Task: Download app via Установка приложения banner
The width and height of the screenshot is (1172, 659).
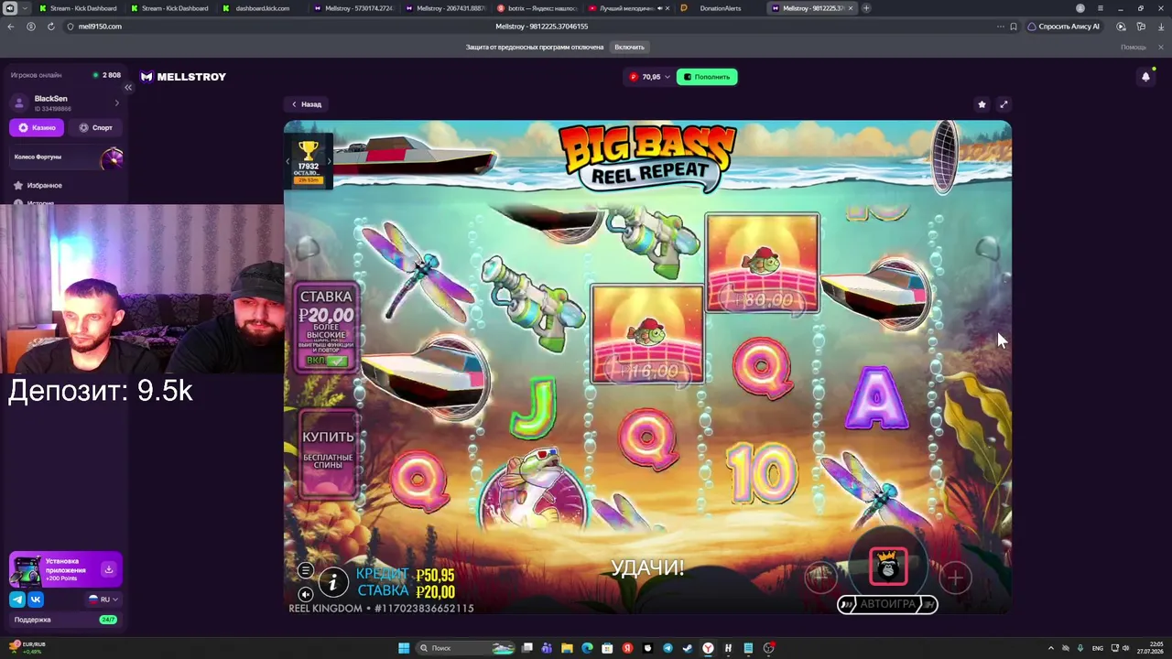Action: (66, 569)
